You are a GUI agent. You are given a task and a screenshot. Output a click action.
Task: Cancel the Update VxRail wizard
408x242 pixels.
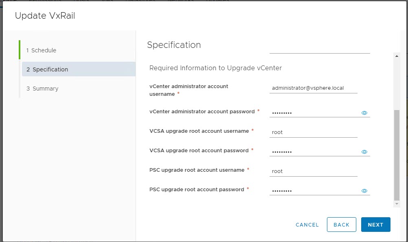click(307, 225)
